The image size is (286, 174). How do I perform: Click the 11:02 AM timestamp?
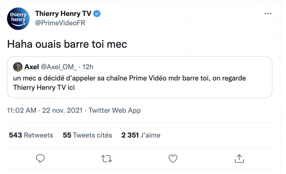21,111
